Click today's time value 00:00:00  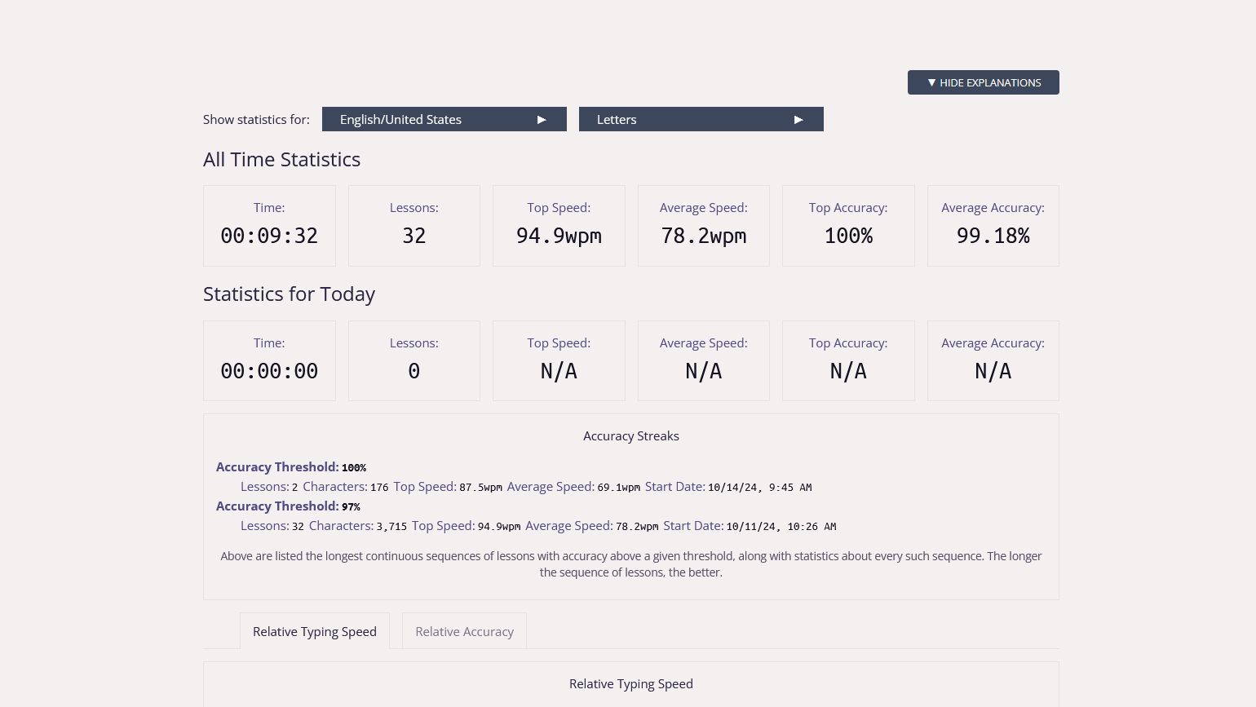click(x=269, y=371)
